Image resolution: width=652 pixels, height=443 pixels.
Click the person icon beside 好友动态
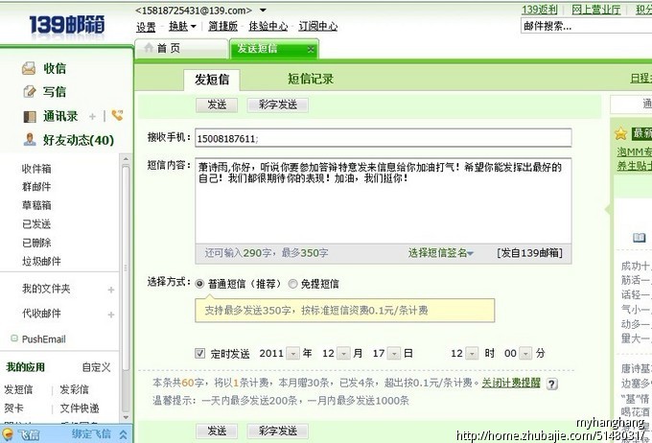tap(30, 140)
